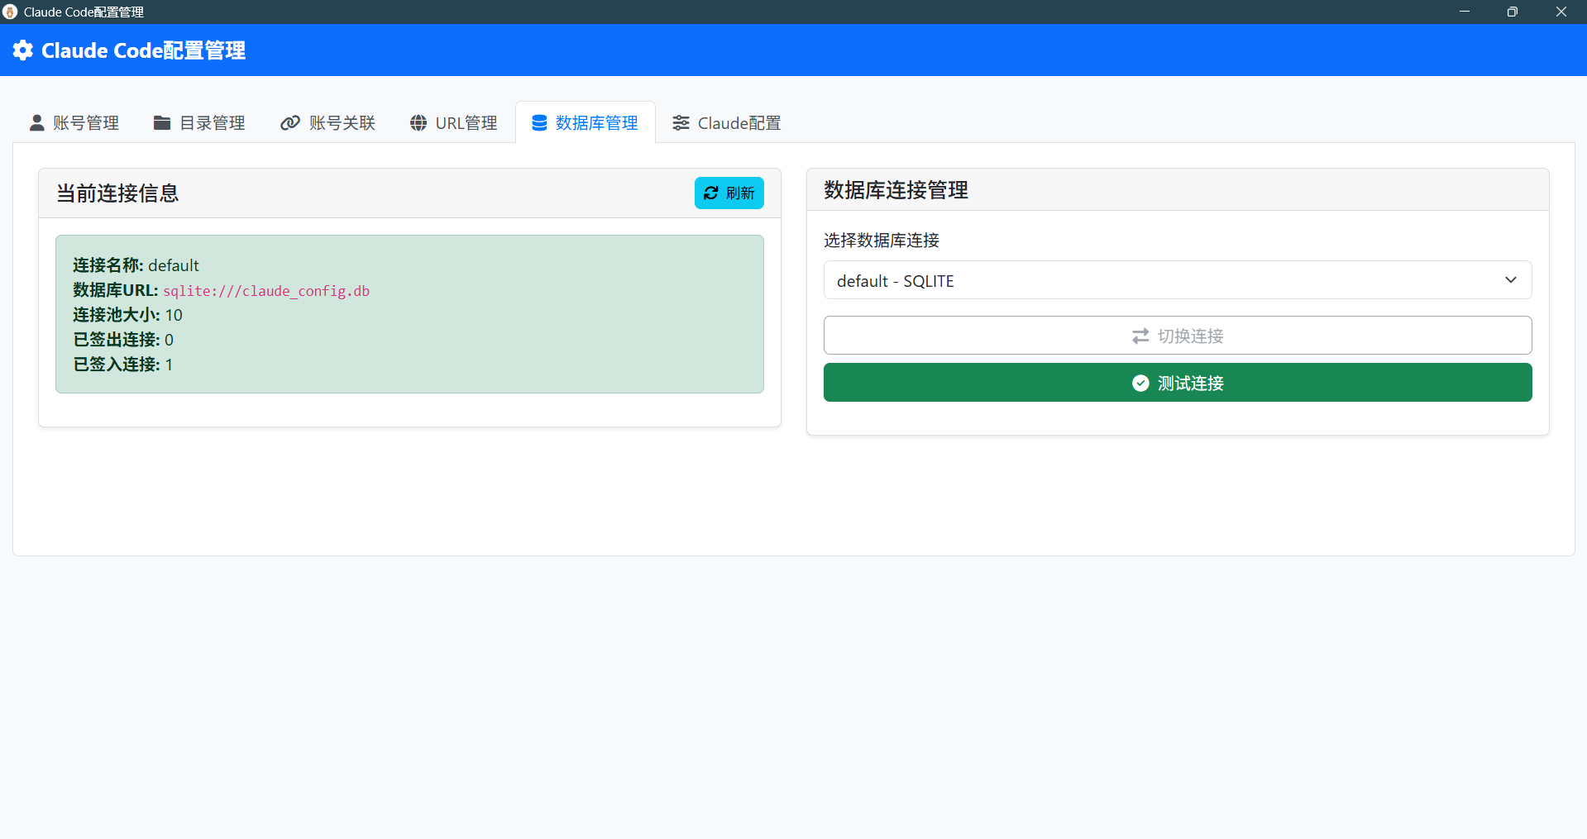This screenshot has width=1587, height=839.
Task: Click the gear icon in the blue header
Action: (23, 50)
